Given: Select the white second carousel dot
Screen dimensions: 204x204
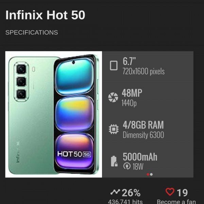Looking at the screenshot, I should pos(151,174).
